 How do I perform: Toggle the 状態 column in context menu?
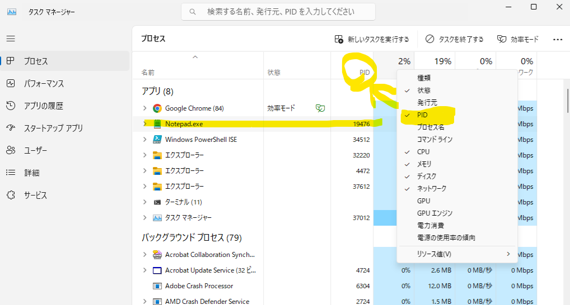(x=457, y=90)
